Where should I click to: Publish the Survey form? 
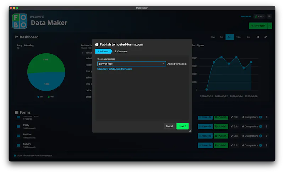point(221,145)
